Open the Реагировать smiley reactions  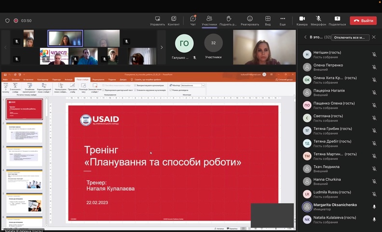250,19
